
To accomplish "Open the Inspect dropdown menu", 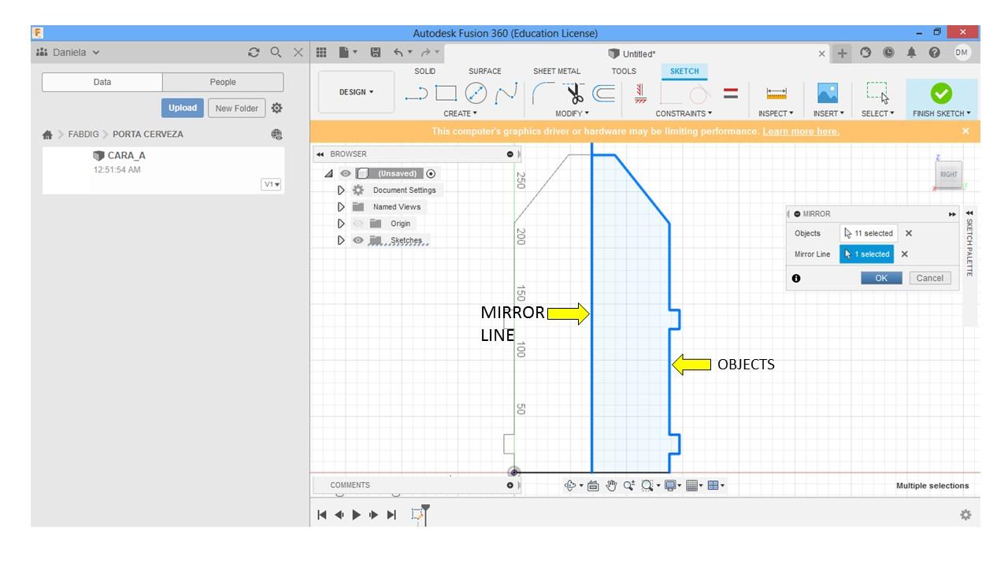I will (776, 113).
